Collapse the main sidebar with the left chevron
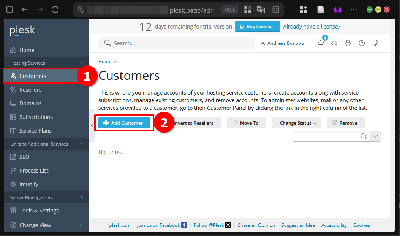 pyautogui.click(x=92, y=125)
